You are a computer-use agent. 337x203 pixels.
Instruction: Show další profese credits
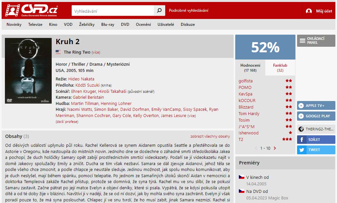click(67, 122)
